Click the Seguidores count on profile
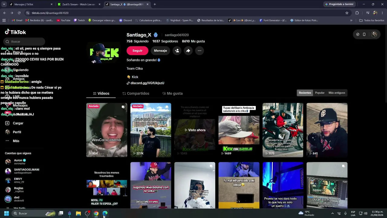This screenshot has width=387, height=218. point(165,41)
